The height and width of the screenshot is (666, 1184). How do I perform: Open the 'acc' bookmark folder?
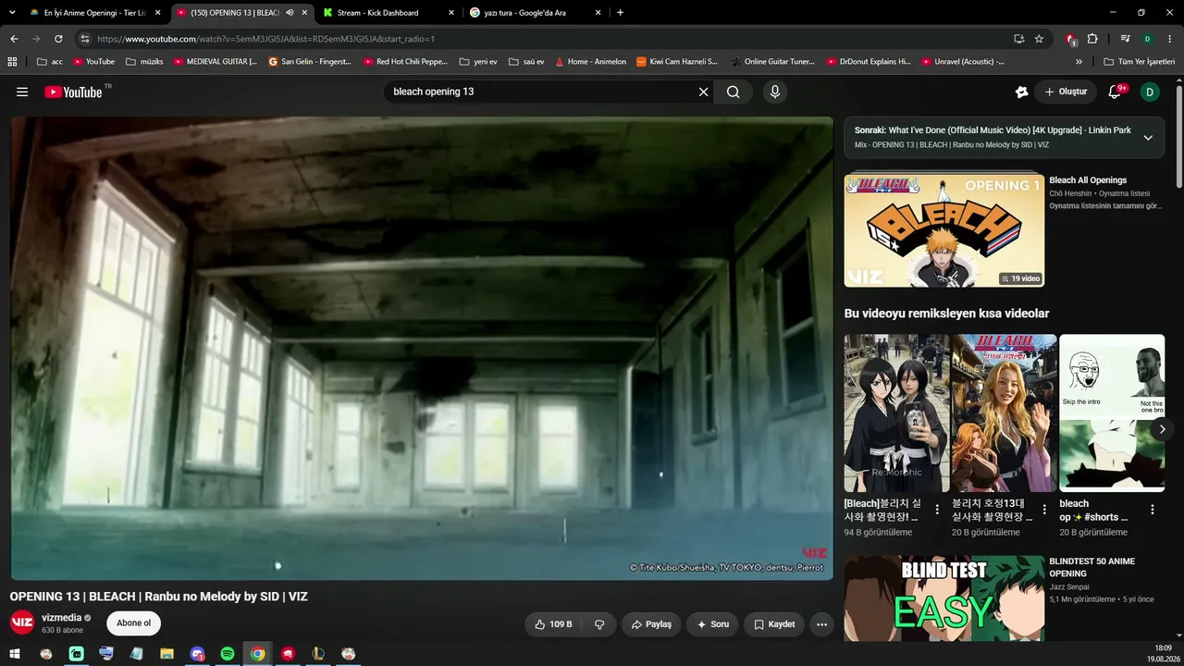(50, 62)
